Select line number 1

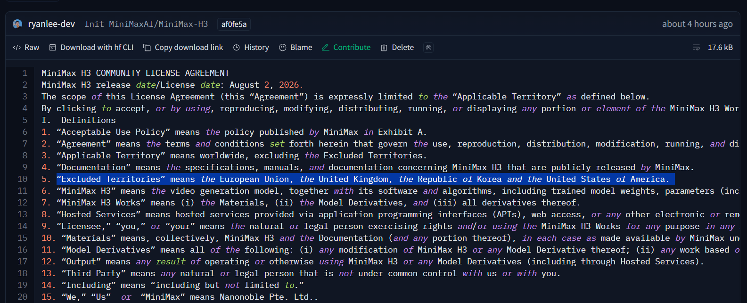(x=25, y=73)
